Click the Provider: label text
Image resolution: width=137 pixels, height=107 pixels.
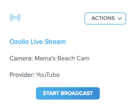22,75
